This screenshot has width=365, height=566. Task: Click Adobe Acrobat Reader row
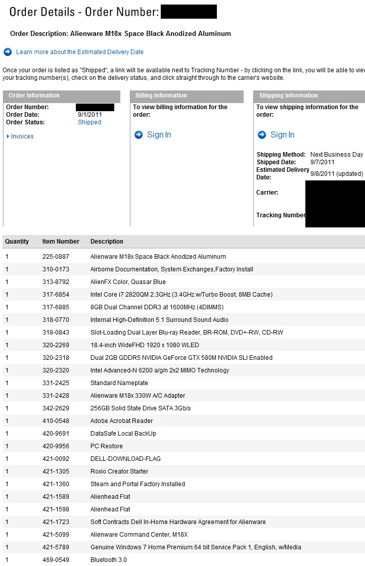click(184, 421)
